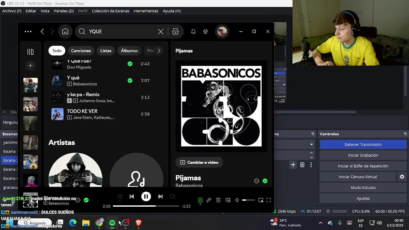
Task: Select the Todo filter chip
Action: pyautogui.click(x=57, y=50)
